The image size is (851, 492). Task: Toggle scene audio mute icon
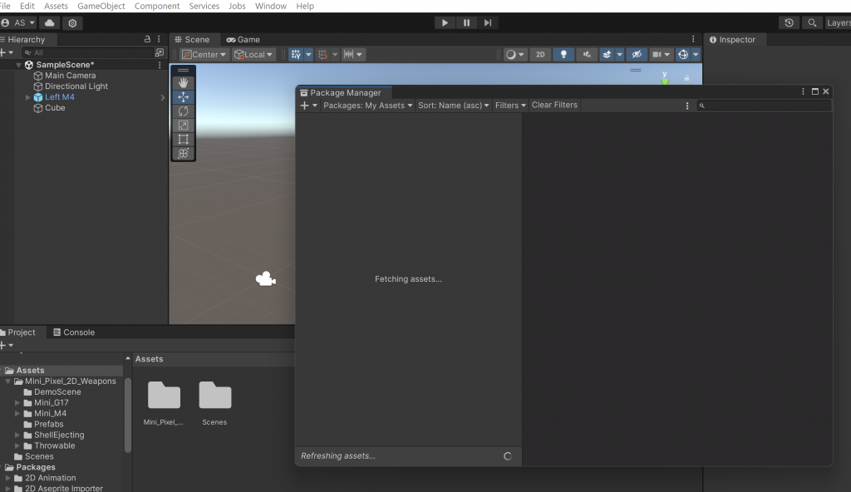pyautogui.click(x=587, y=54)
